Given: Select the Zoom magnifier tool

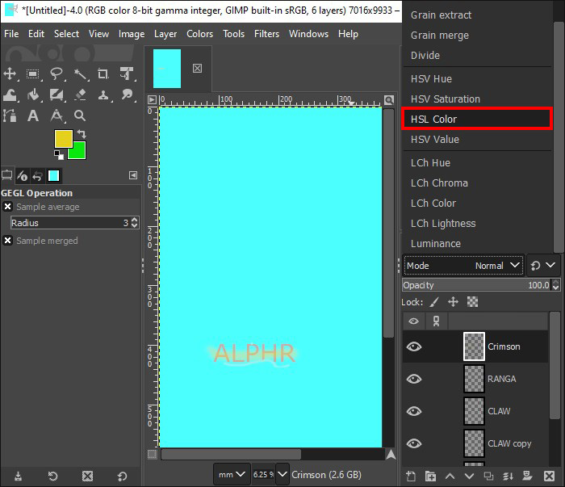Looking at the screenshot, I should click(x=80, y=115).
